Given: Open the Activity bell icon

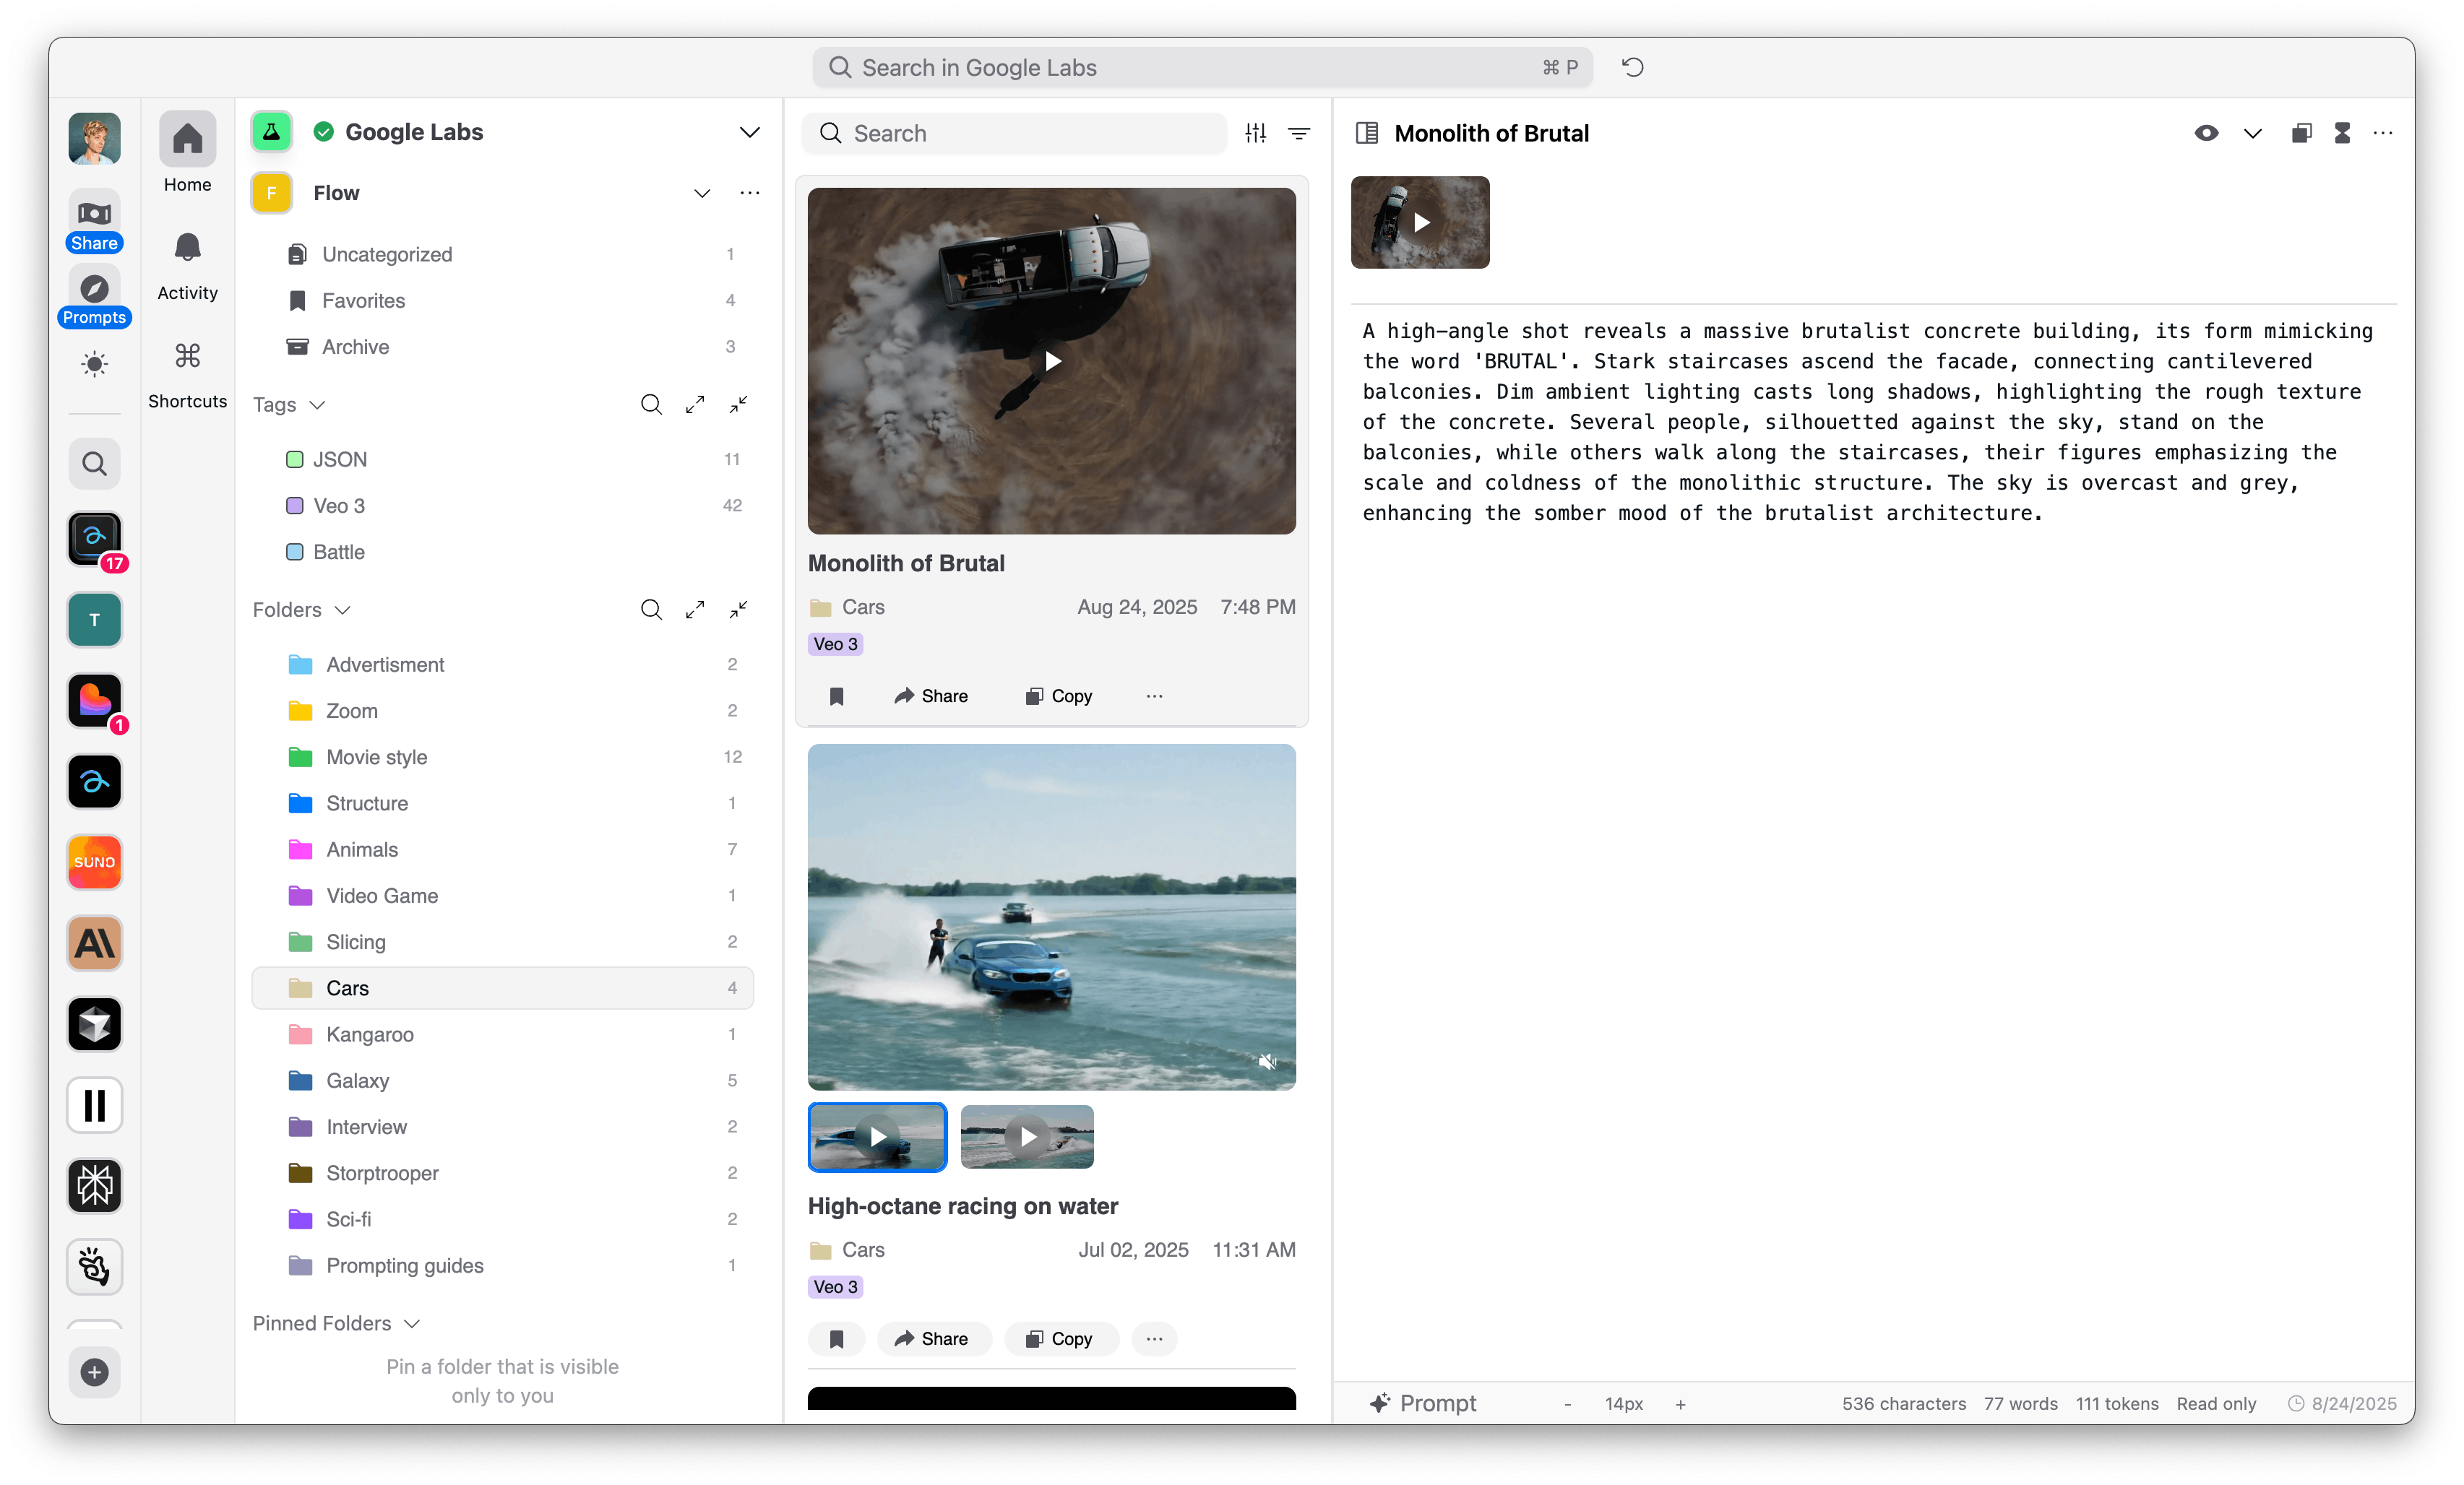Looking at the screenshot, I should coord(187,247).
